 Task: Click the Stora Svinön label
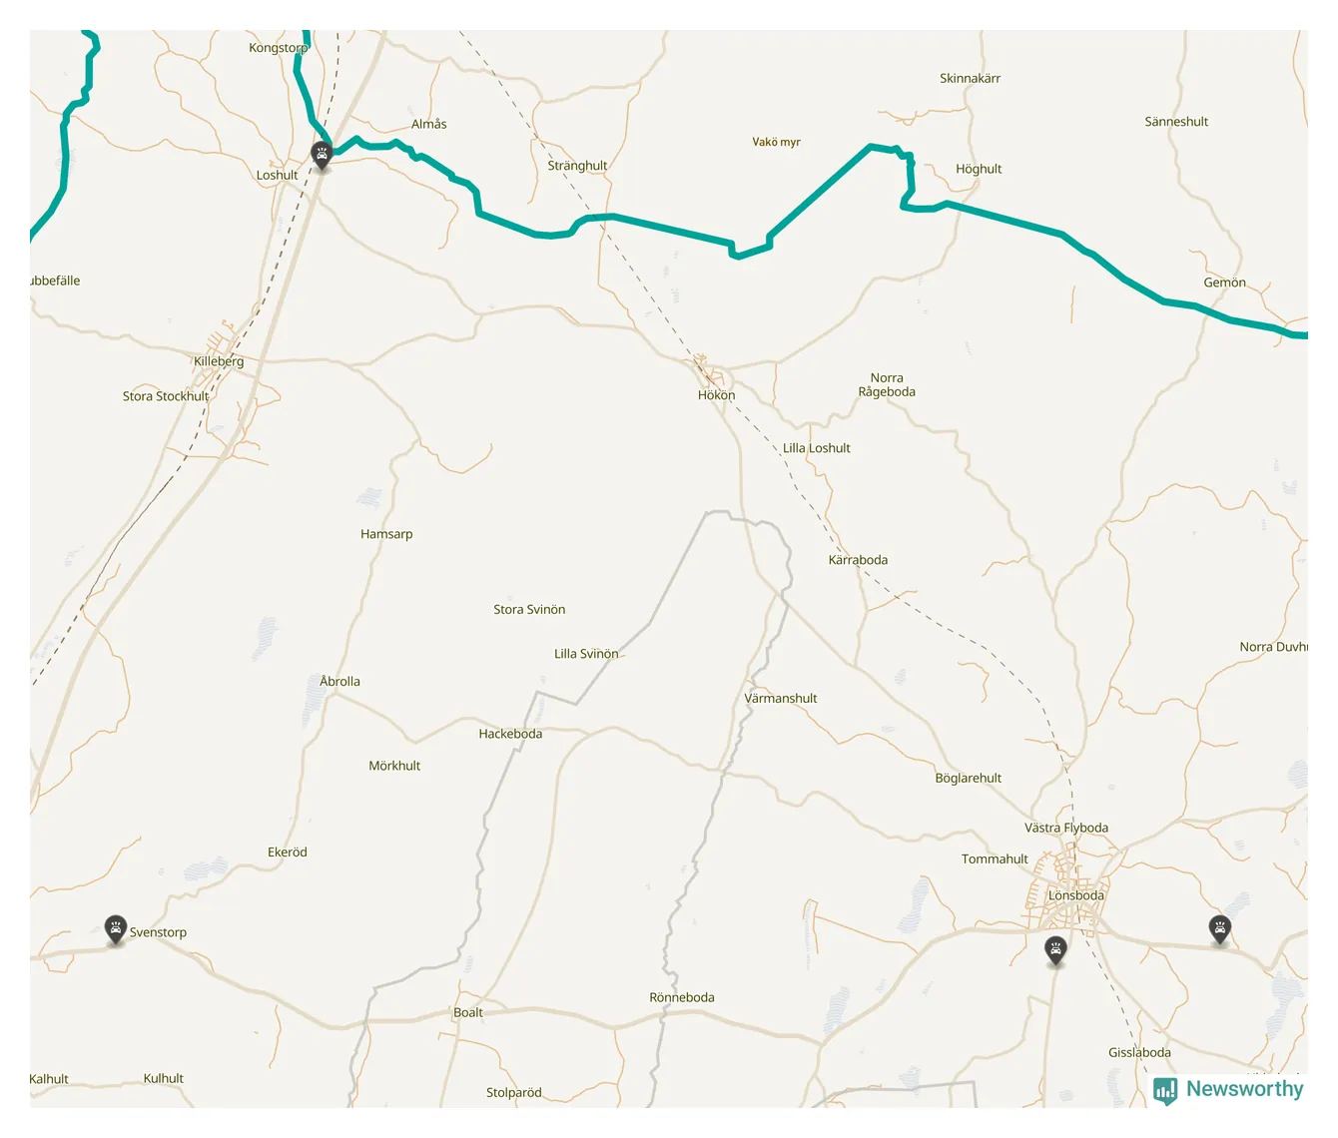pyautogui.click(x=529, y=609)
